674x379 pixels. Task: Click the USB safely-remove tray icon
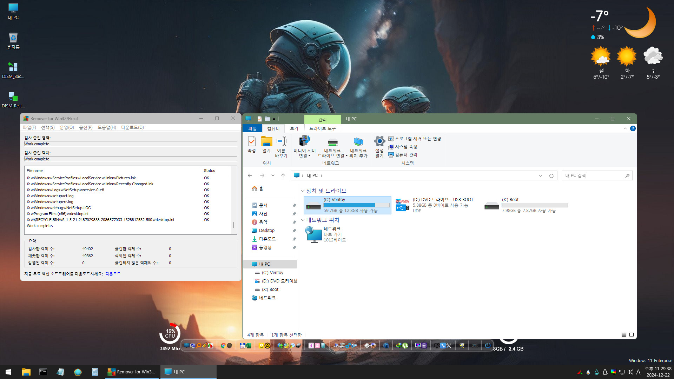tap(605, 372)
